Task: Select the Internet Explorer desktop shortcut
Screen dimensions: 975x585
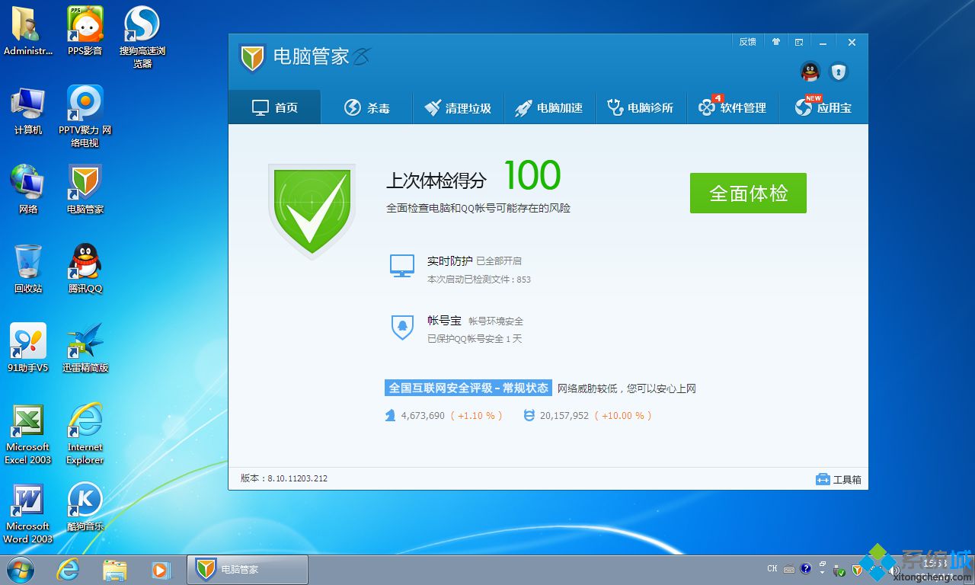Action: coord(85,433)
